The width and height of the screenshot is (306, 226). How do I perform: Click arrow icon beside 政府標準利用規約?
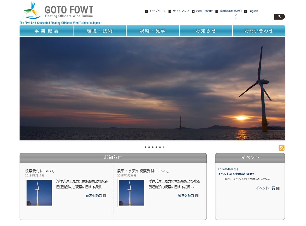(217, 12)
